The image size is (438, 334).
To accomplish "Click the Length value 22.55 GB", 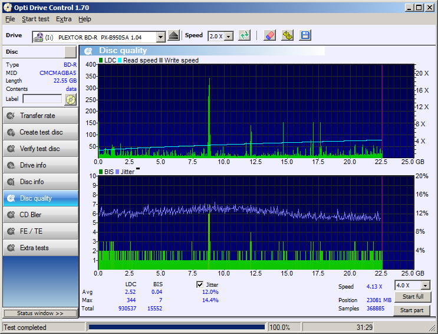I will click(65, 81).
